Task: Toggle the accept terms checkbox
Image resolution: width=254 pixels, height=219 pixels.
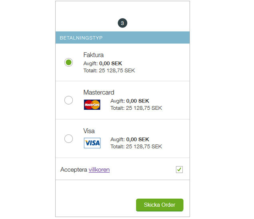Action: coord(179,170)
